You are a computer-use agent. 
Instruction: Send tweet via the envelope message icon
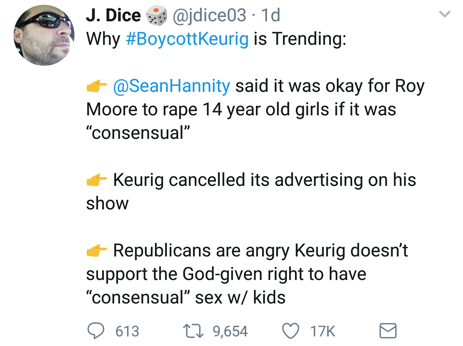tap(388, 331)
